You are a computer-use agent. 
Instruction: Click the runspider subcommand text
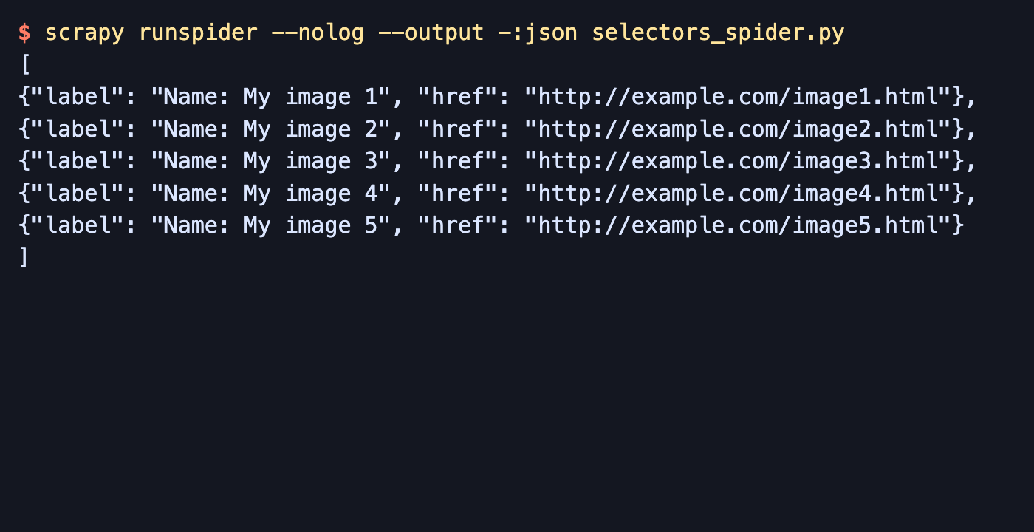(198, 33)
